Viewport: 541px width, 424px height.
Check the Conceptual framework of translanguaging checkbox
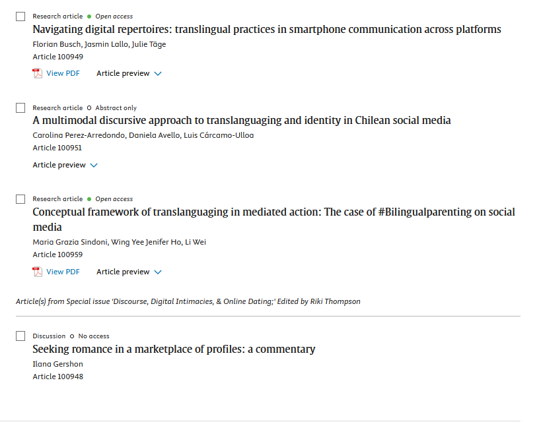(x=20, y=199)
